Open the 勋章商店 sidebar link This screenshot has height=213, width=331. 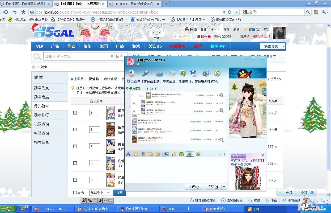(x=41, y=97)
